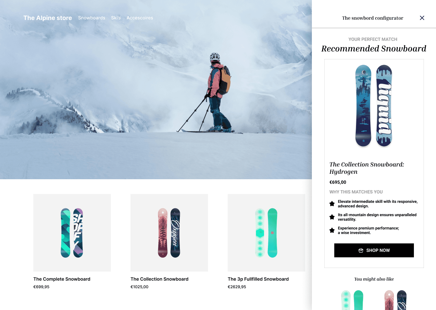Open The Collection Snowboard: Hydrogen title
The image size is (436, 310).
click(367, 168)
